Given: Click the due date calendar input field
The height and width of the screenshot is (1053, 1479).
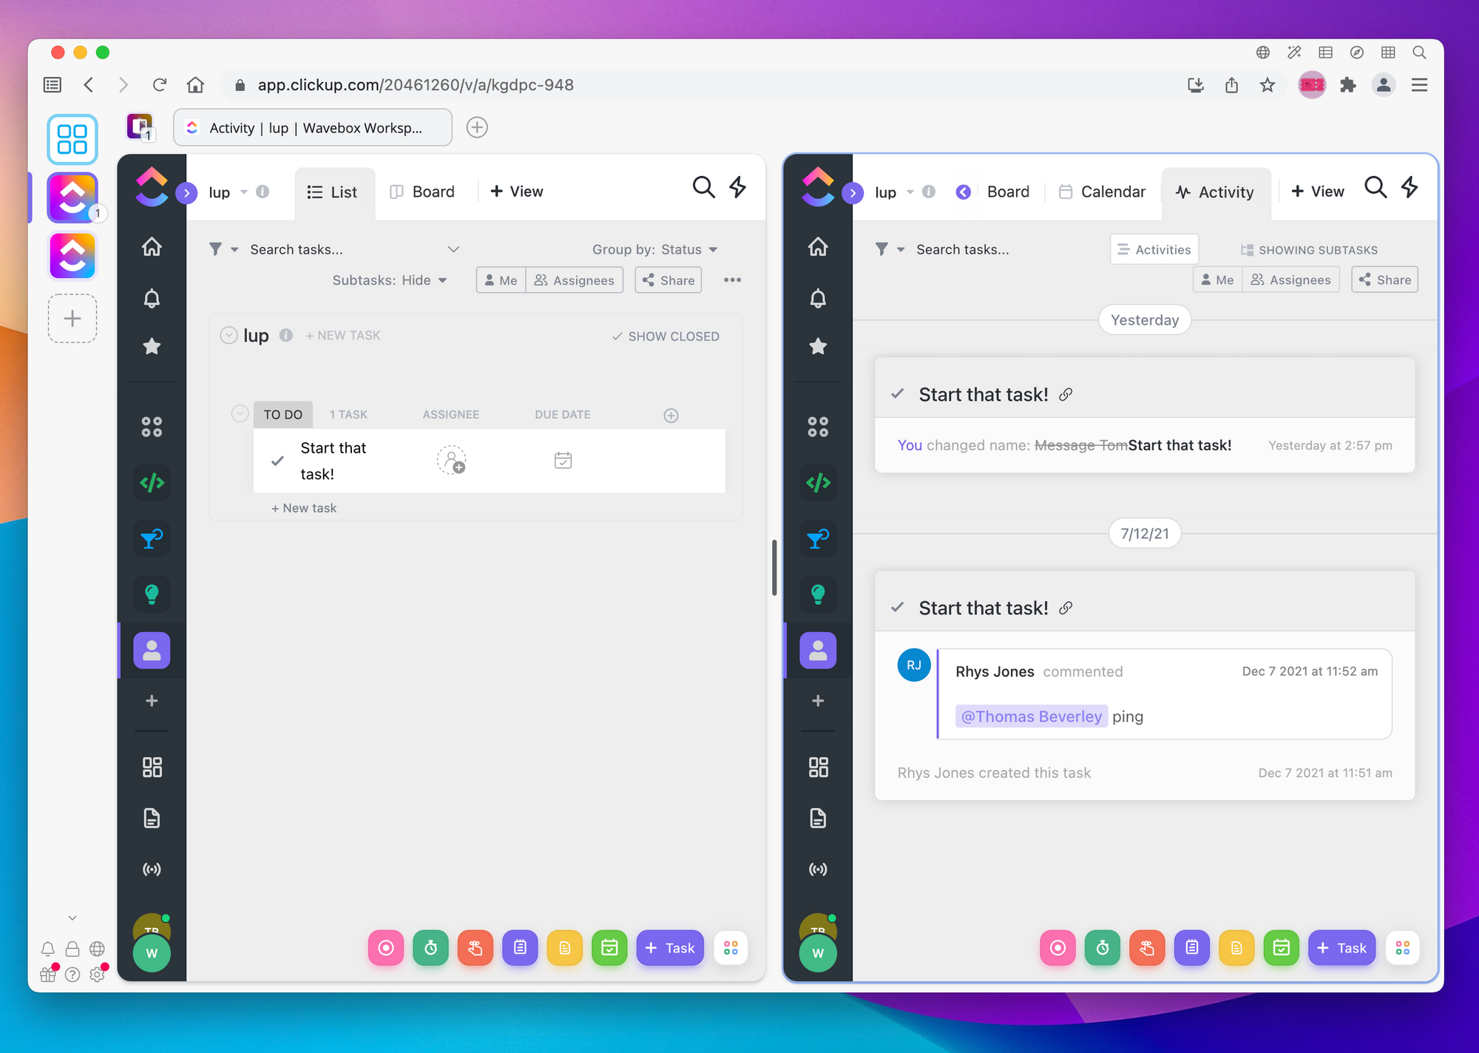Looking at the screenshot, I should coord(563,459).
